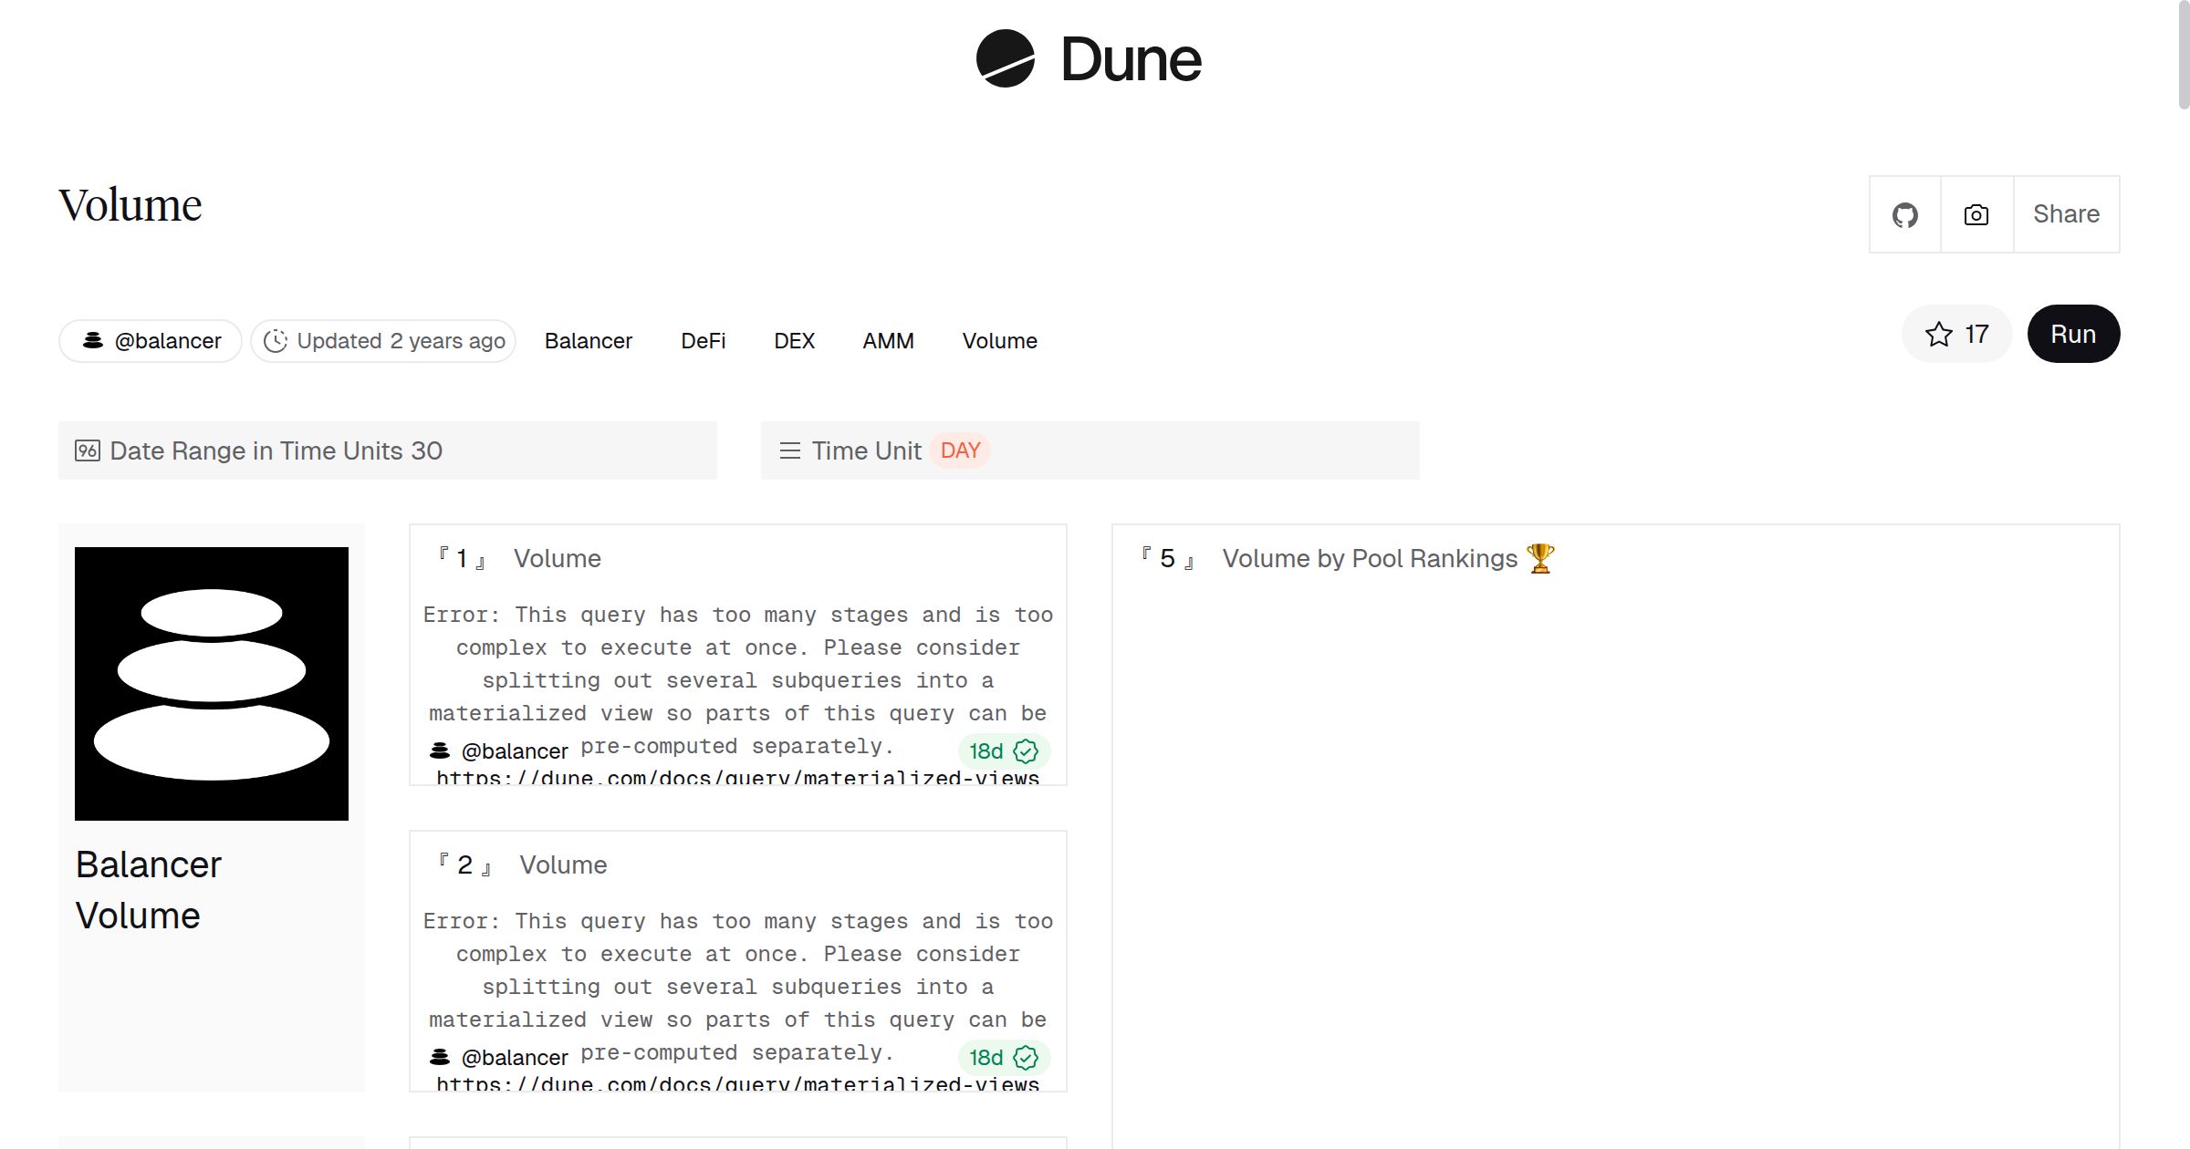Click the balancer avatar in query 1 footer
Viewport: 2190px width, 1149px height.
click(x=440, y=750)
